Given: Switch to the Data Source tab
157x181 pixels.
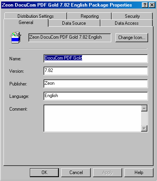Looking at the screenshot, I should tap(74, 23).
